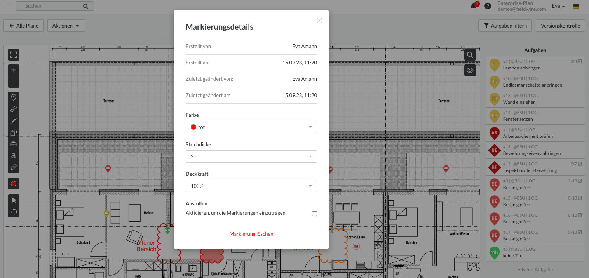The height and width of the screenshot is (278, 589).
Task: Click the Aufgaben panel heading
Action: click(x=535, y=50)
